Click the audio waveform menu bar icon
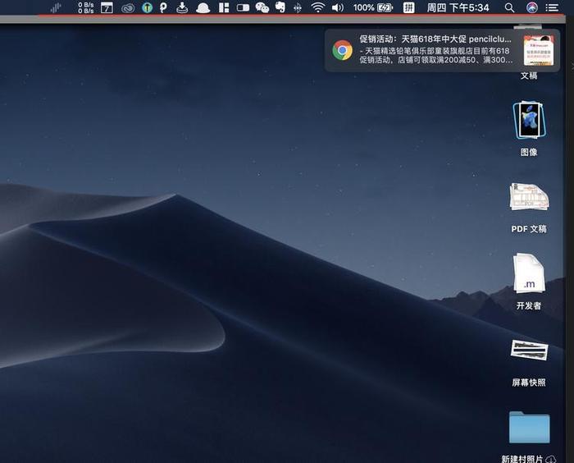The height and width of the screenshot is (463, 574). [56, 8]
